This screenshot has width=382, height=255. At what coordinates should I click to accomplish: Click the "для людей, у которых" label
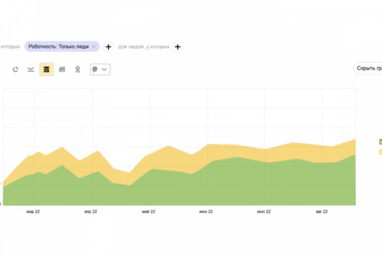click(x=144, y=47)
